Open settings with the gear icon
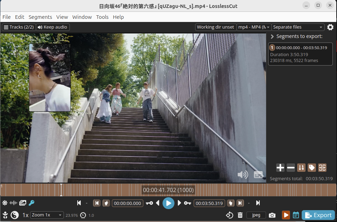Image resolution: width=337 pixels, height=222 pixels. 330,27
